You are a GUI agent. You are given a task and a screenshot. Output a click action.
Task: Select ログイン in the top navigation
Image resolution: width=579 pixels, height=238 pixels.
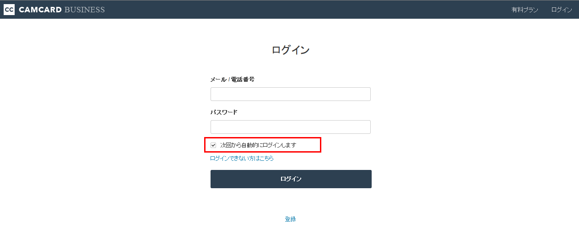click(x=562, y=10)
